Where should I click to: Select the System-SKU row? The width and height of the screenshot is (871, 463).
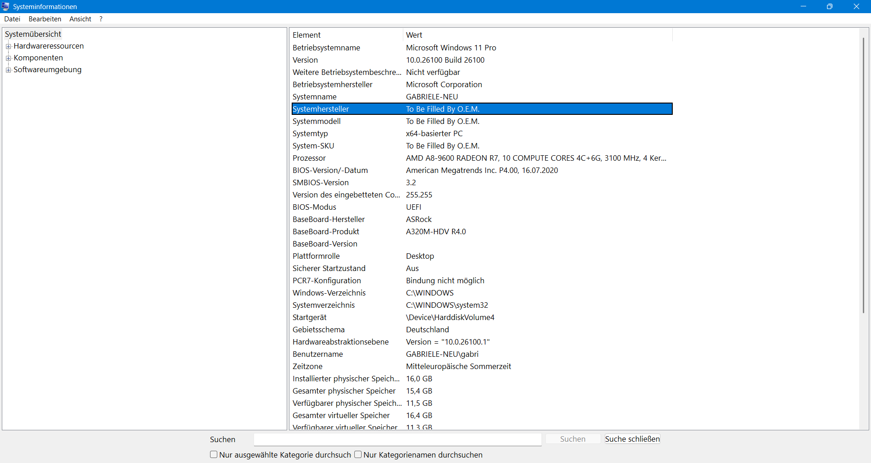482,146
